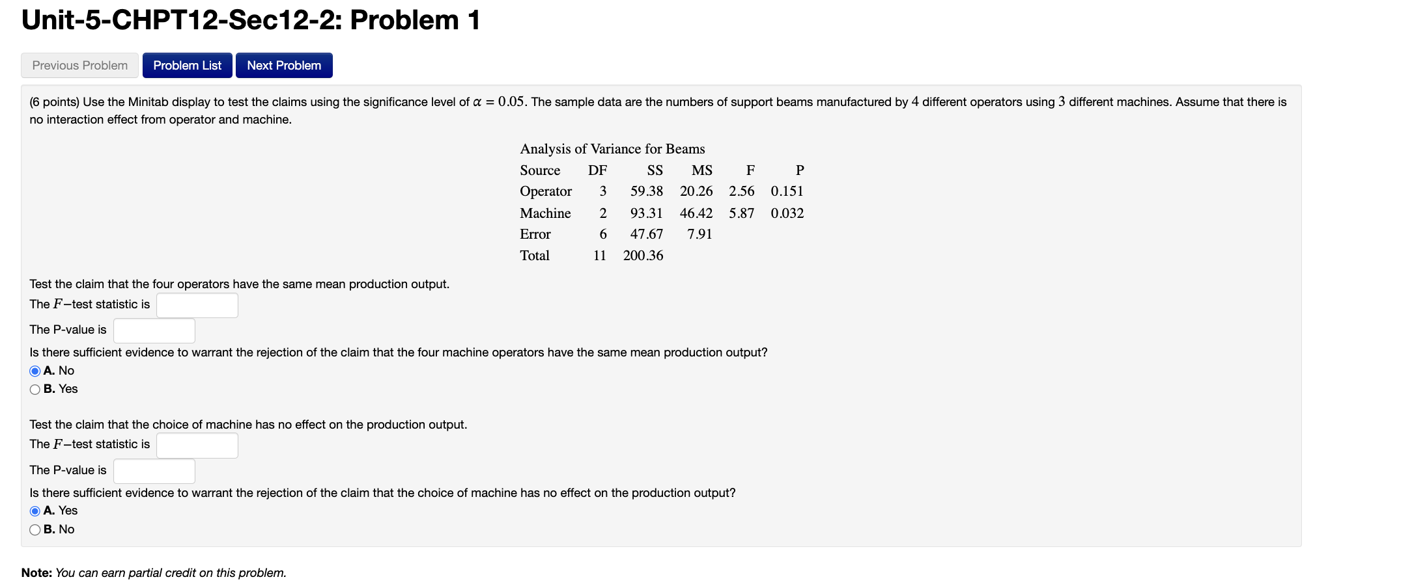1412x588 pixels.
Task: Click the Machine row P-value 0.032
Action: pos(787,213)
